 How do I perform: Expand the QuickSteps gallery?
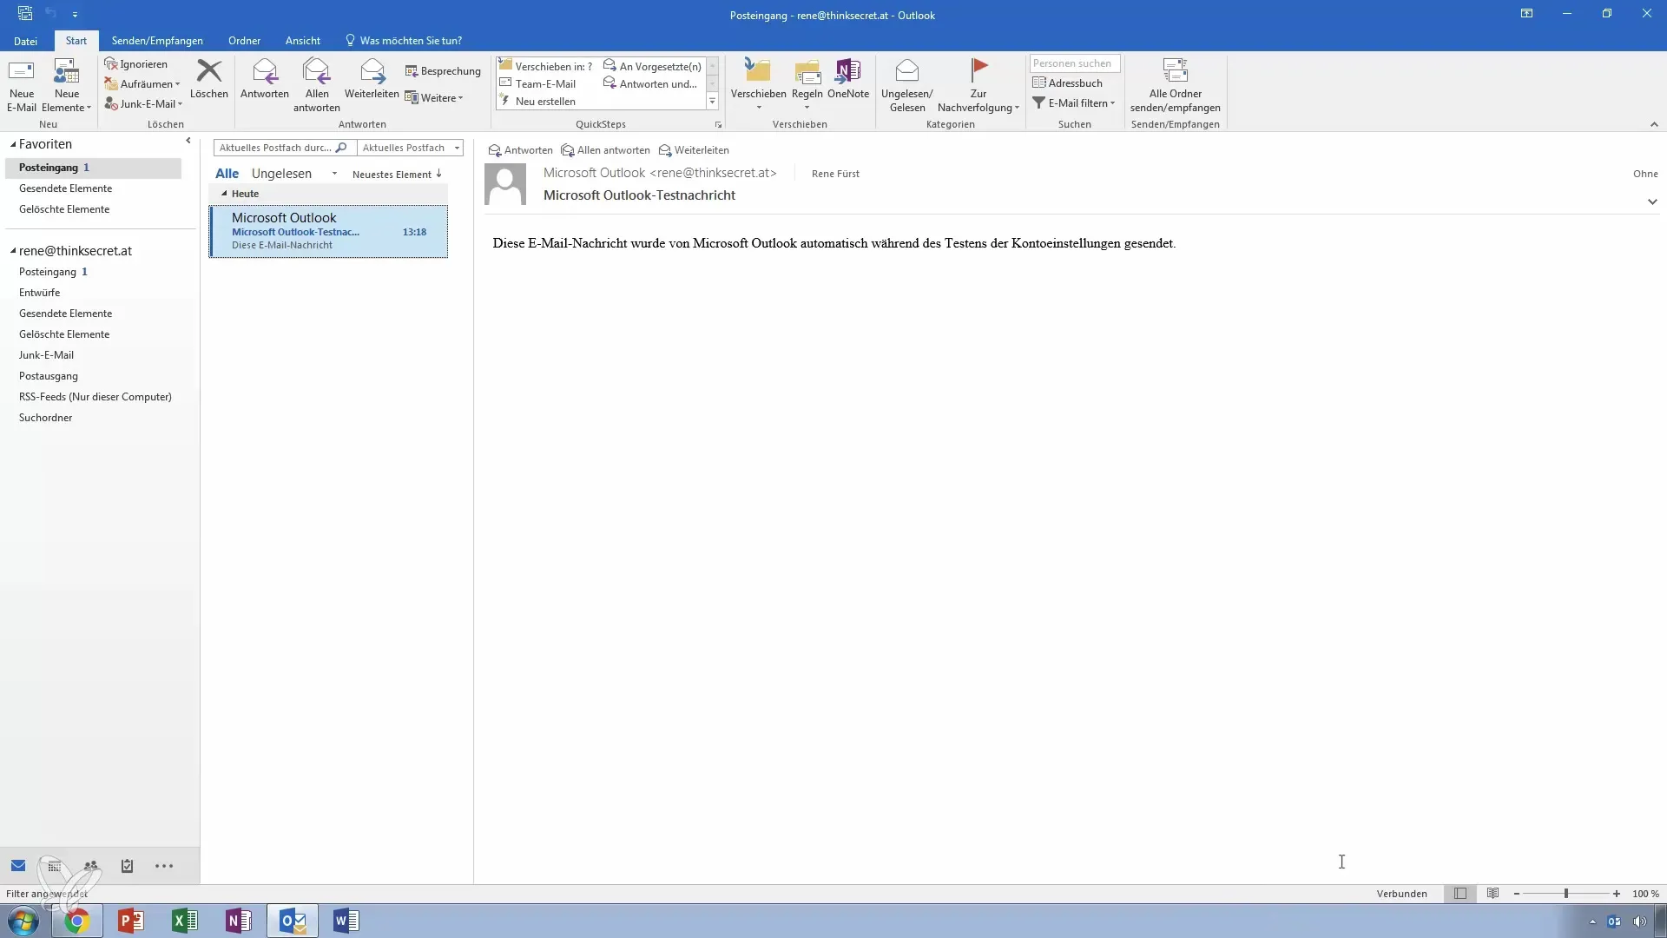click(713, 102)
